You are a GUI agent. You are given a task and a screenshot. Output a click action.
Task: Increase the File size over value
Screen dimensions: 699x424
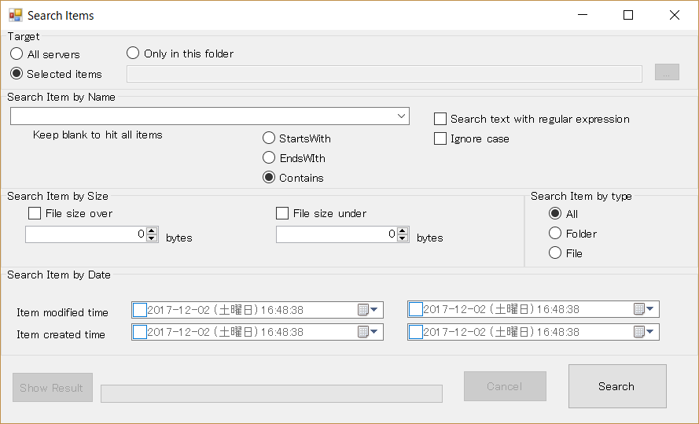coord(152,230)
